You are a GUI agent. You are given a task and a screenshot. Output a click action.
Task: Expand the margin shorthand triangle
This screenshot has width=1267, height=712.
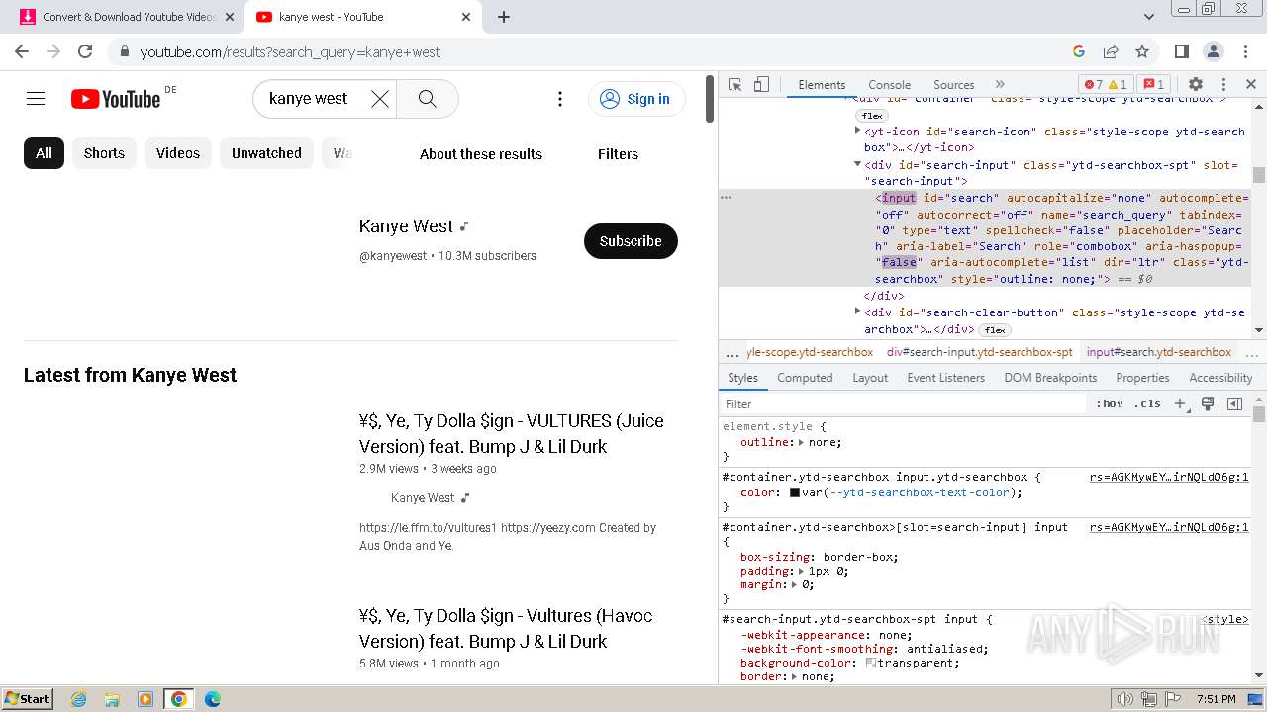795,584
